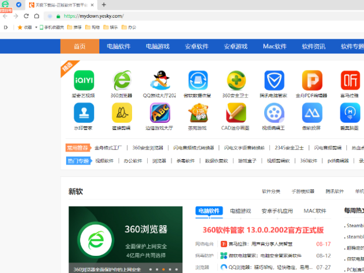This screenshot has width=364, height=273.
Task: Open the 手机收藏夹 bookmark
Action: [51, 27]
